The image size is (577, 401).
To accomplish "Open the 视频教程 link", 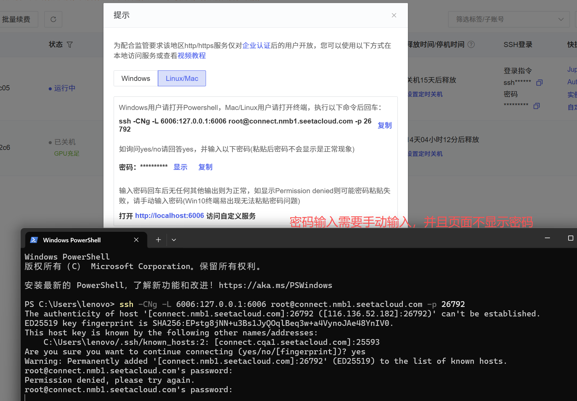I will pos(192,55).
